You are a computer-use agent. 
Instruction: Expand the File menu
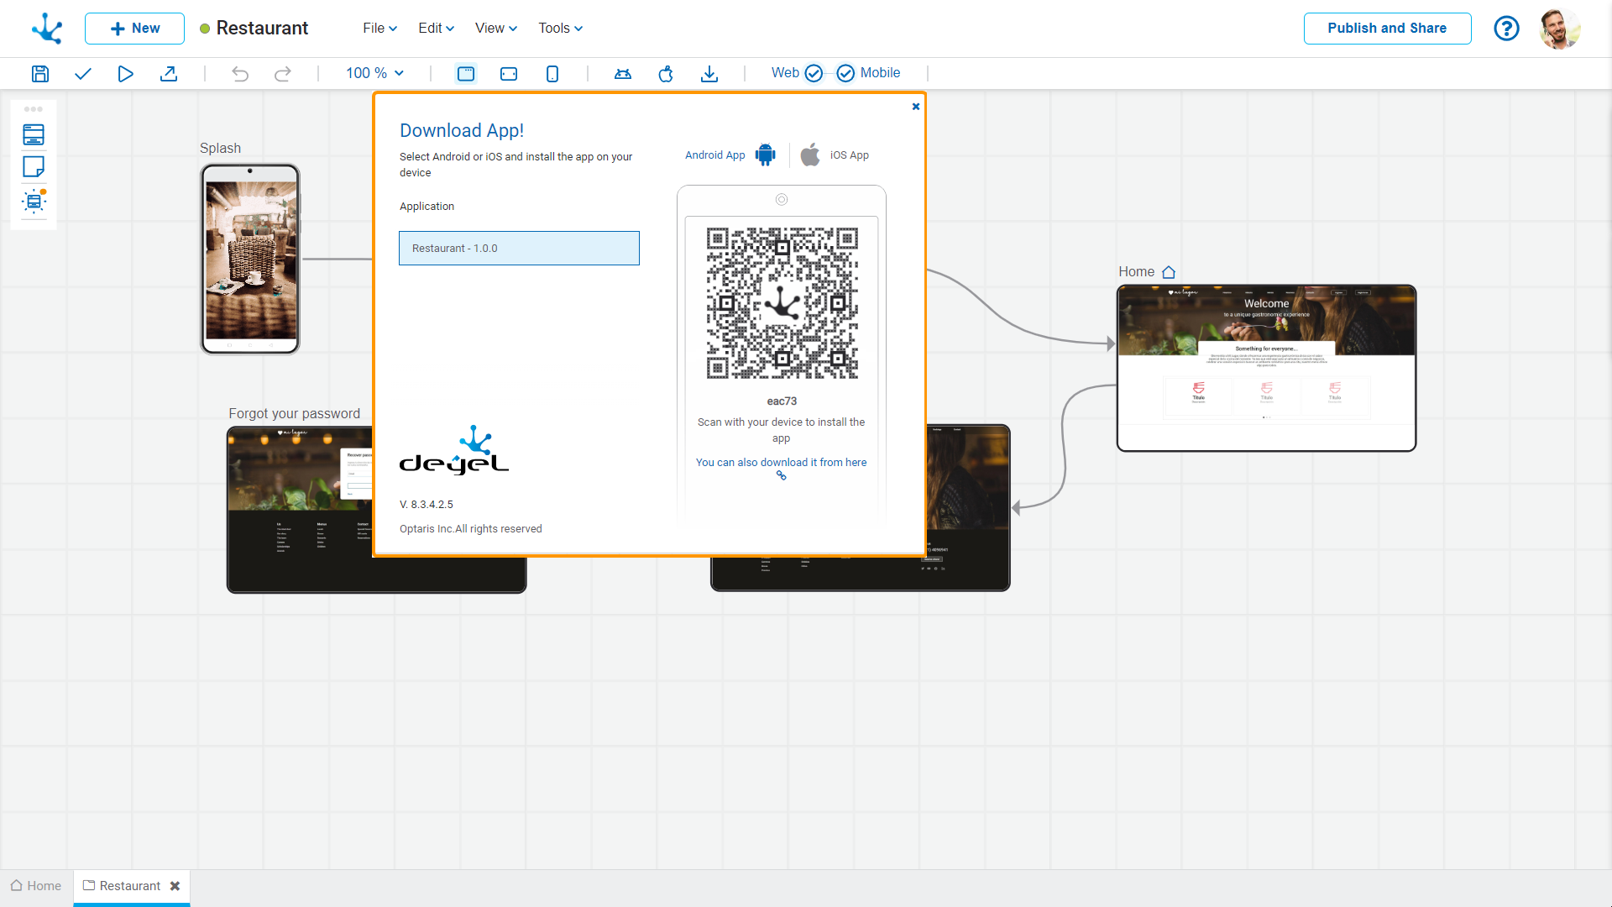[x=379, y=29]
